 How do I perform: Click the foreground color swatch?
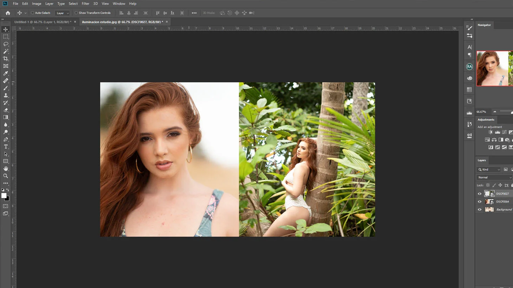click(x=4, y=196)
